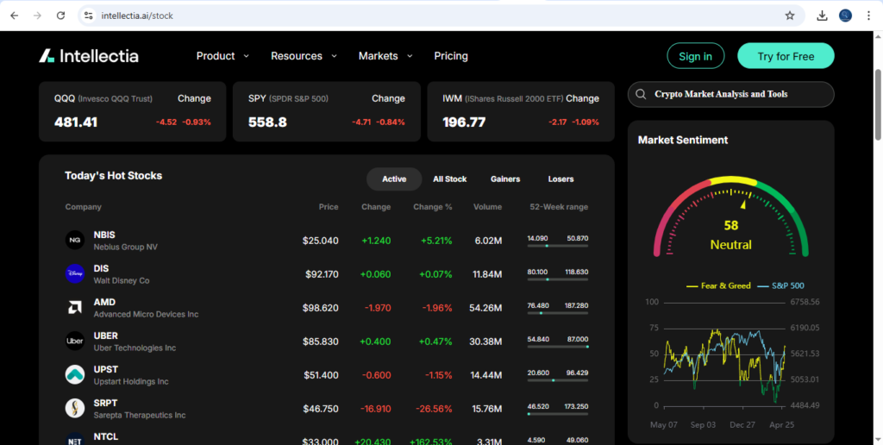The height and width of the screenshot is (445, 883).
Task: Click the Uber company logo
Action: click(75, 342)
